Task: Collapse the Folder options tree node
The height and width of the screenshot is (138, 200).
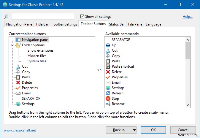Action: [x=12, y=45]
